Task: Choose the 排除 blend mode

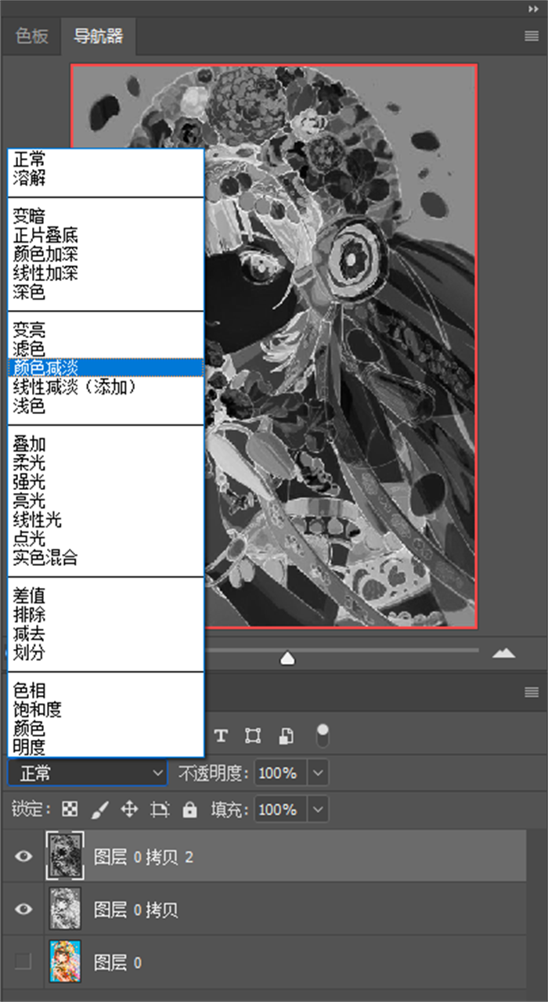Action: point(106,615)
